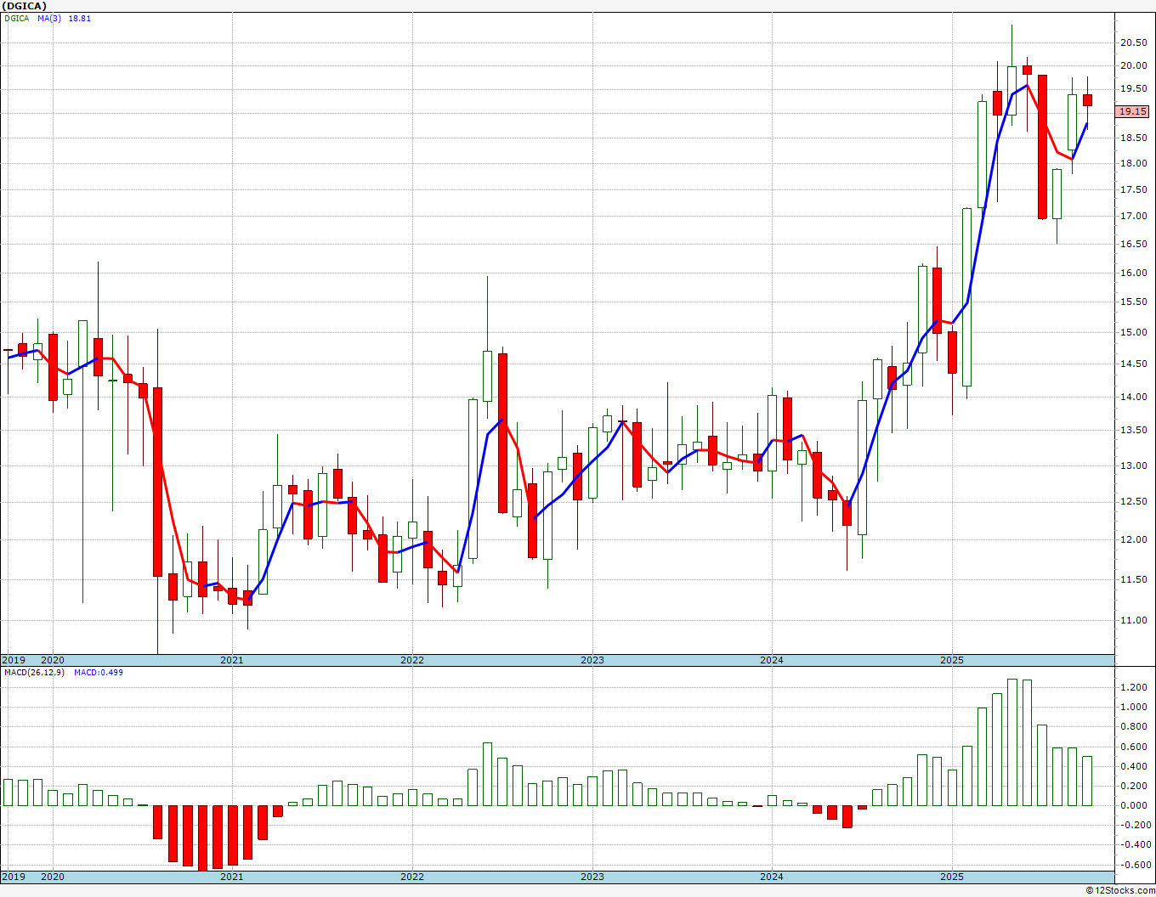Click the 20.50 price axis label

(x=1133, y=42)
